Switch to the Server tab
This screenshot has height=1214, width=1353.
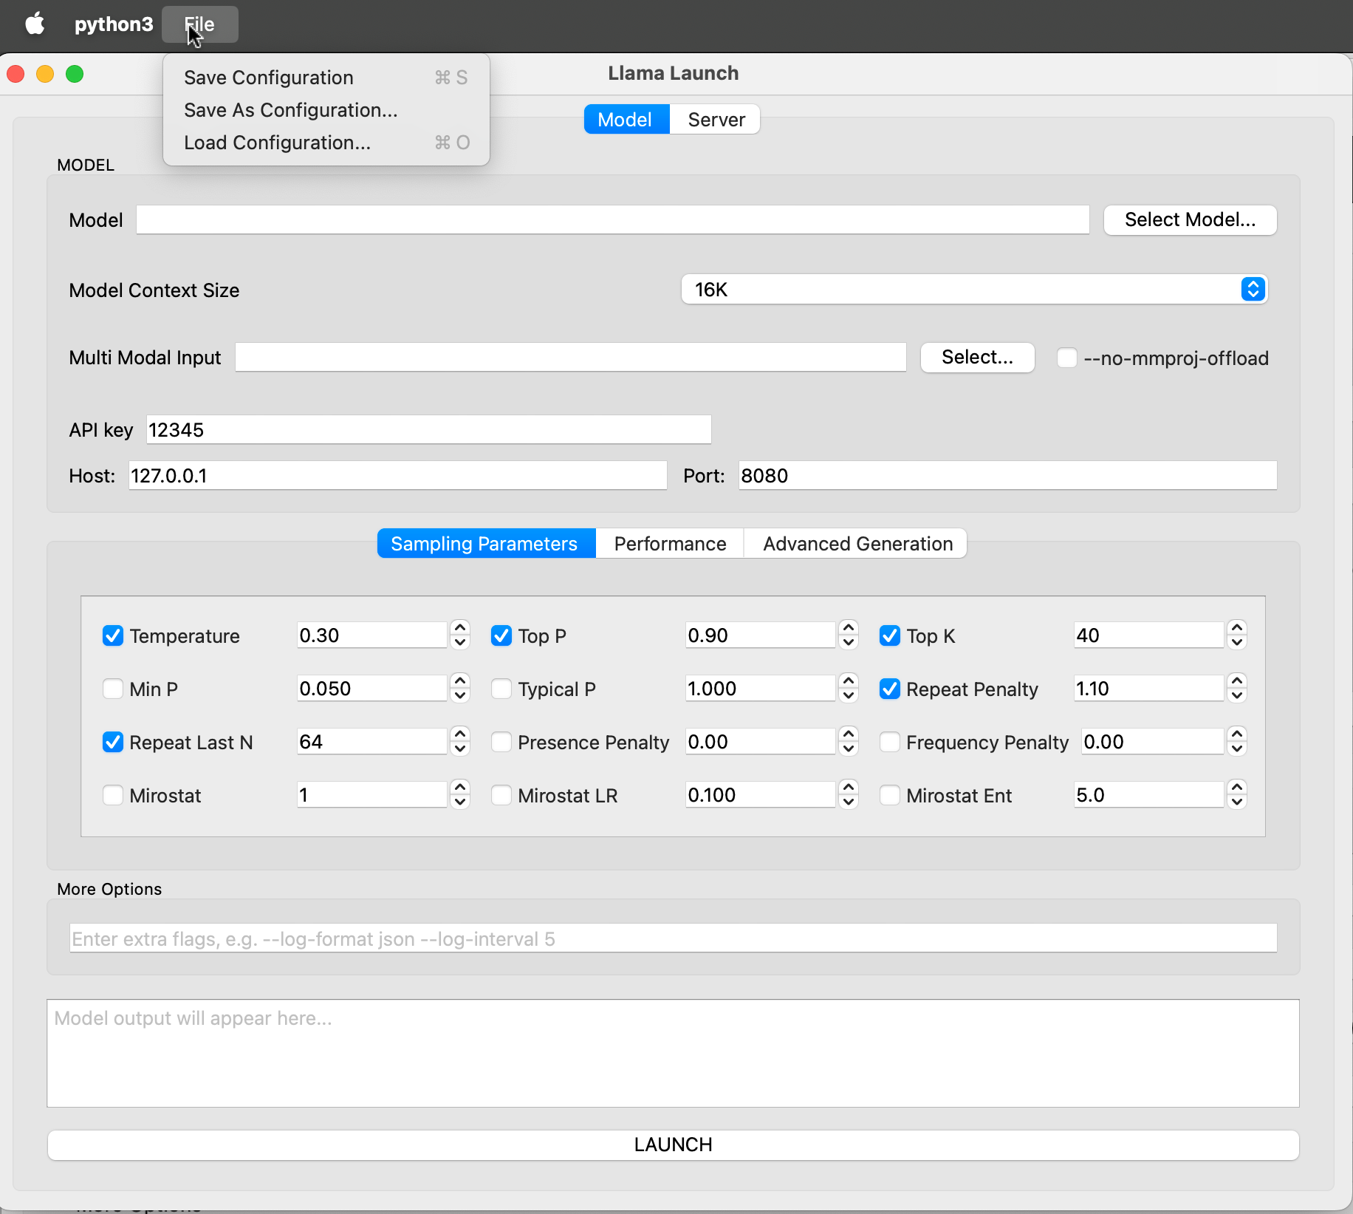tap(716, 120)
